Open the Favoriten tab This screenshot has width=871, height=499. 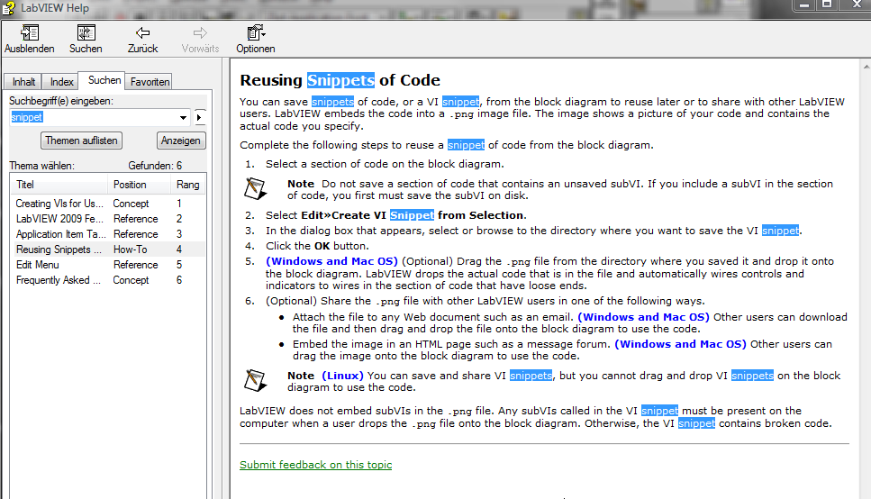click(x=150, y=82)
